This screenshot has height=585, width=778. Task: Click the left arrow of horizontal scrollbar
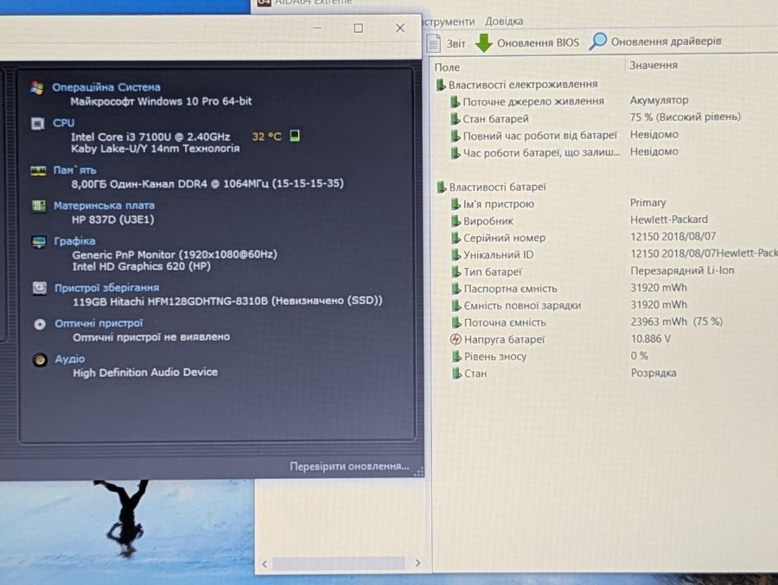pos(265,563)
